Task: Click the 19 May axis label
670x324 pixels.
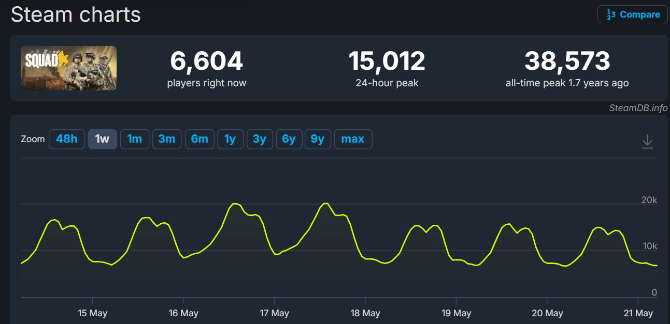Action: click(456, 313)
